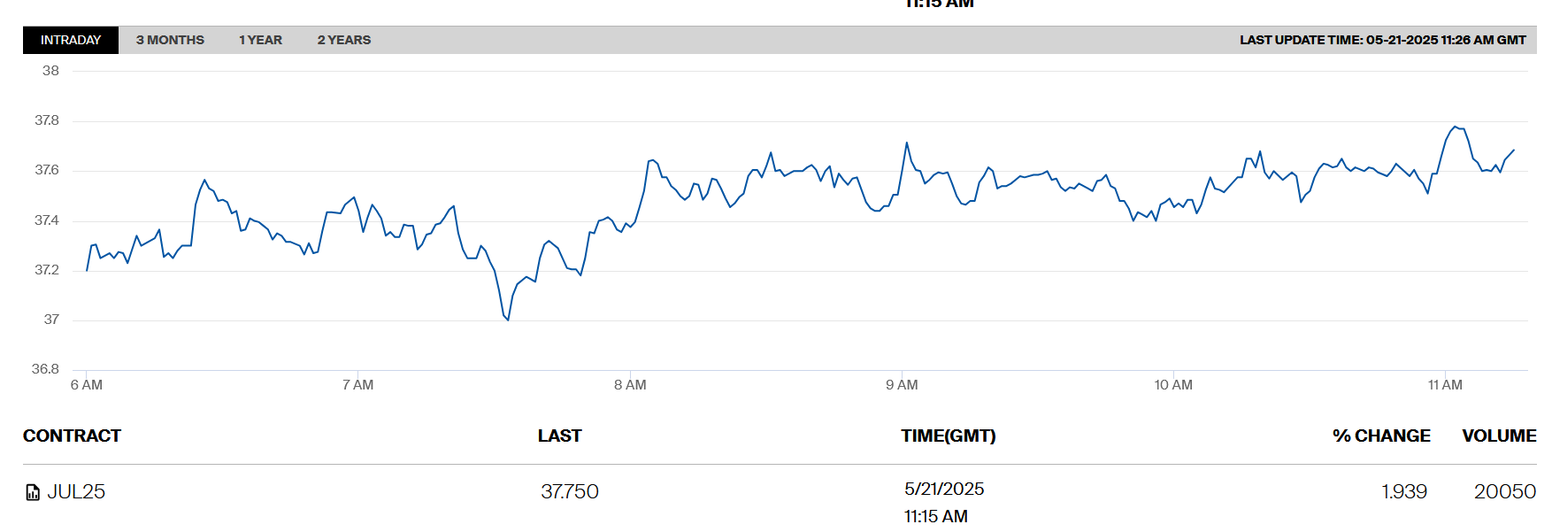1552x532 pixels.
Task: Click the 1.939 percent change value
Action: coord(1403,491)
